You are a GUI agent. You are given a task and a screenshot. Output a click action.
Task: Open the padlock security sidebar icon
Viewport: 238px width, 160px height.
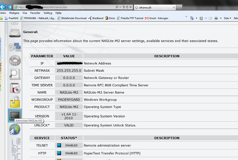point(15,102)
